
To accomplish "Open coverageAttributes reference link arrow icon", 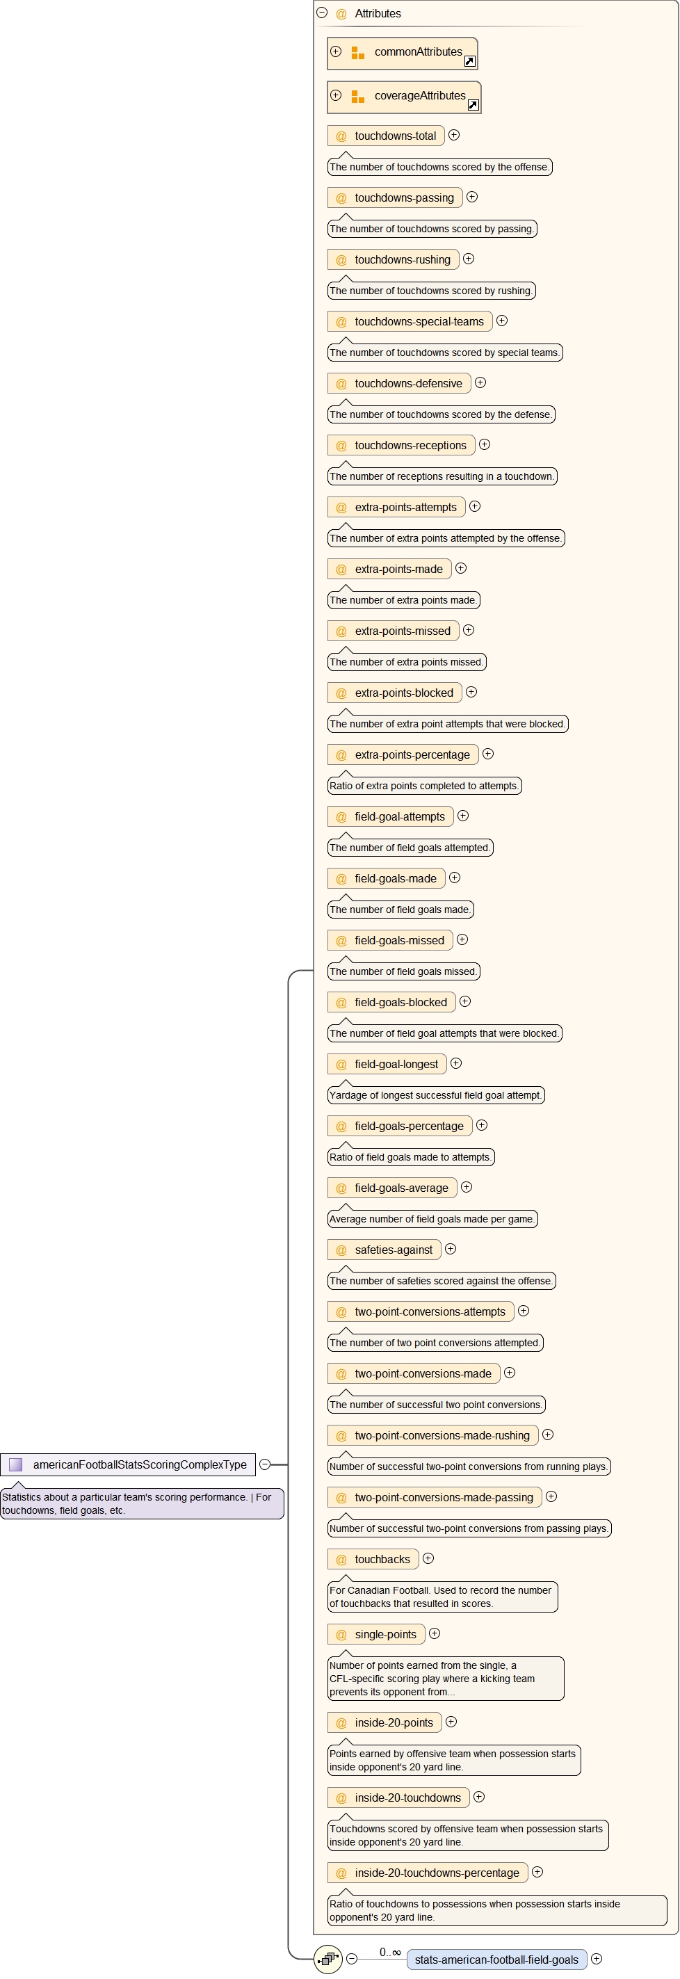I will [x=473, y=105].
